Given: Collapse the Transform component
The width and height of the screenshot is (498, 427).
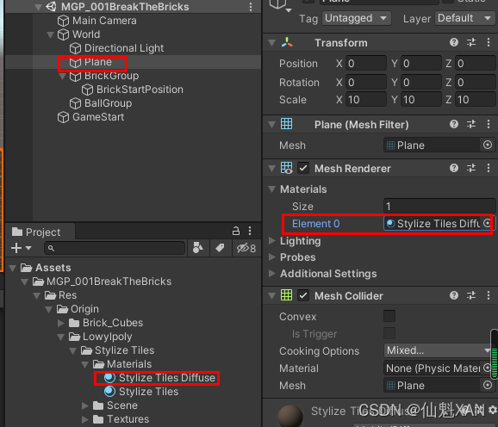Looking at the screenshot, I should [272, 43].
